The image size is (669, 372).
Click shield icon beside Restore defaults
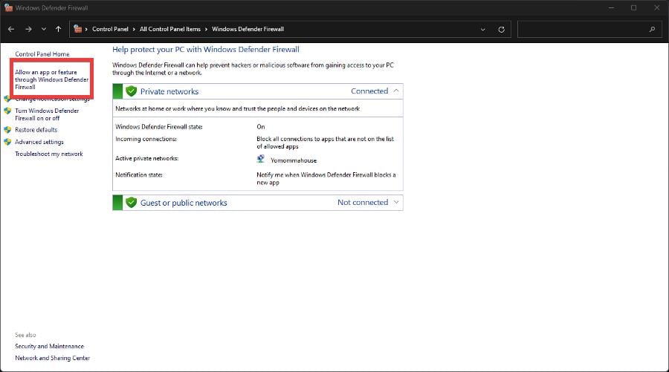[x=7, y=129]
